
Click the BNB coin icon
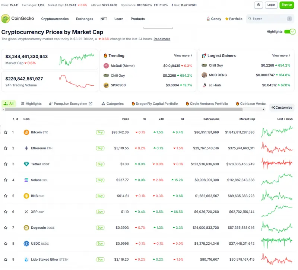click(x=26, y=196)
